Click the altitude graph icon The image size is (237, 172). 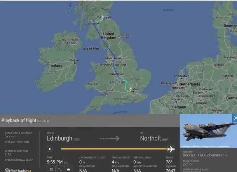coord(68,169)
